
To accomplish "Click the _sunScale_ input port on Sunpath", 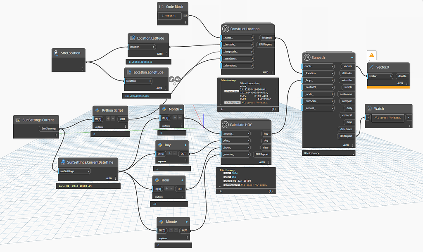I will click(318, 101).
